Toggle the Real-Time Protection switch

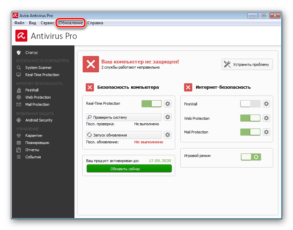tap(152, 104)
